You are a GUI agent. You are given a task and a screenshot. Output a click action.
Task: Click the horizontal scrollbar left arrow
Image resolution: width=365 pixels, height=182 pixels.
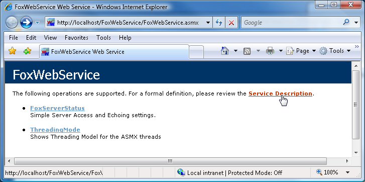pyautogui.click(x=9, y=161)
